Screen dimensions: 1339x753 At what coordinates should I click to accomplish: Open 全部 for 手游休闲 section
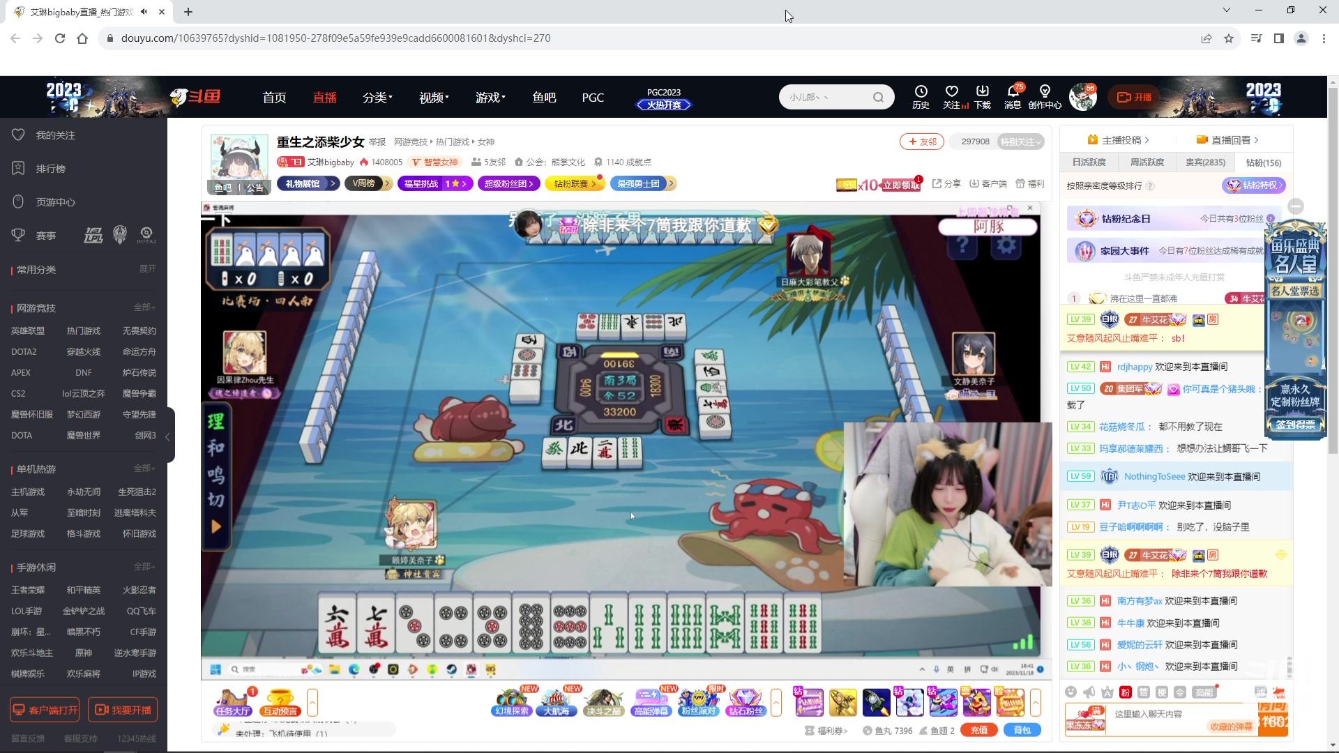[x=144, y=567]
